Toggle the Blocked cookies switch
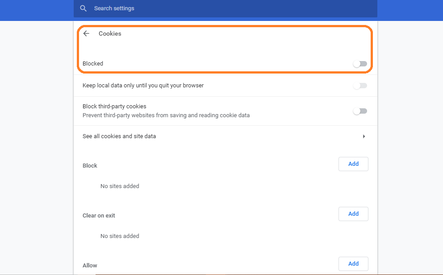Image resolution: width=443 pixels, height=275 pixels. click(360, 64)
